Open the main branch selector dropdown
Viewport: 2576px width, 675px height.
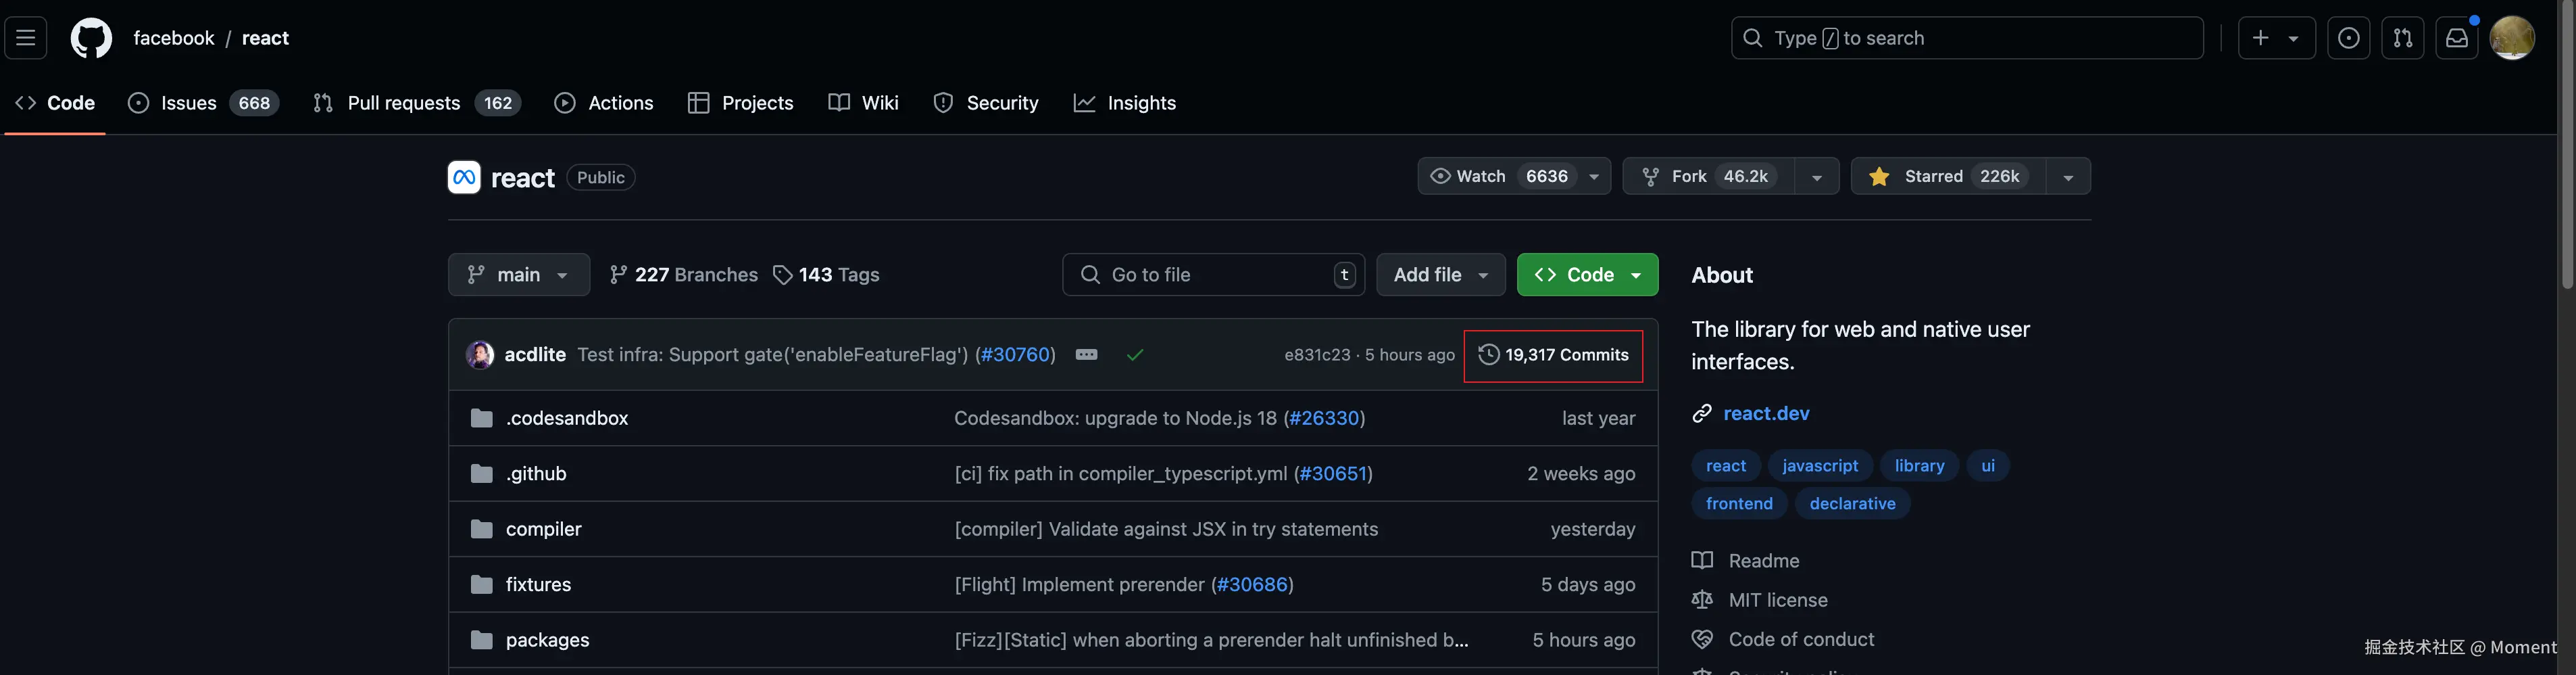click(518, 275)
